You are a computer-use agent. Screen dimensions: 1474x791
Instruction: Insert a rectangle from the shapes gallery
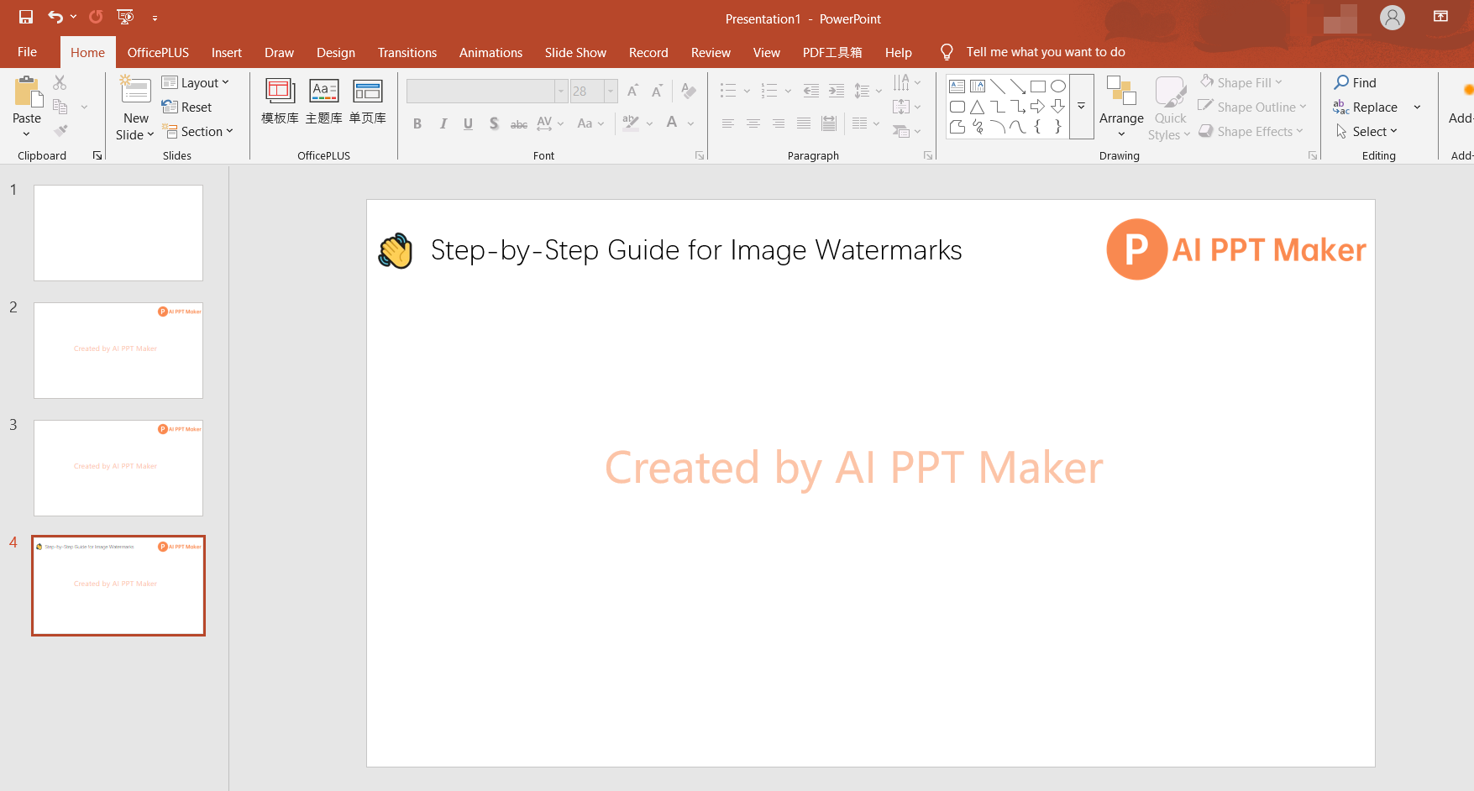pyautogui.click(x=1037, y=85)
